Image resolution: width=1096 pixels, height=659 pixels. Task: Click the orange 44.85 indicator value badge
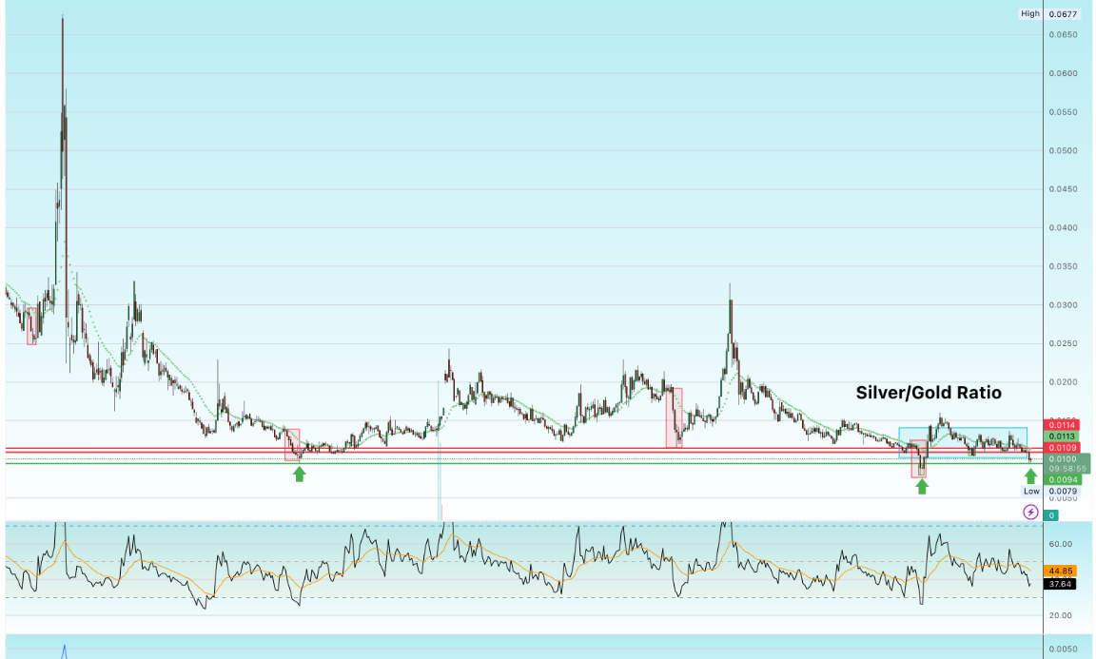coord(1059,571)
